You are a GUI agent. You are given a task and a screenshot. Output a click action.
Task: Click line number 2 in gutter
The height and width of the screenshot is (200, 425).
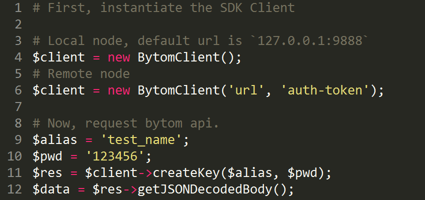pyautogui.click(x=18, y=24)
